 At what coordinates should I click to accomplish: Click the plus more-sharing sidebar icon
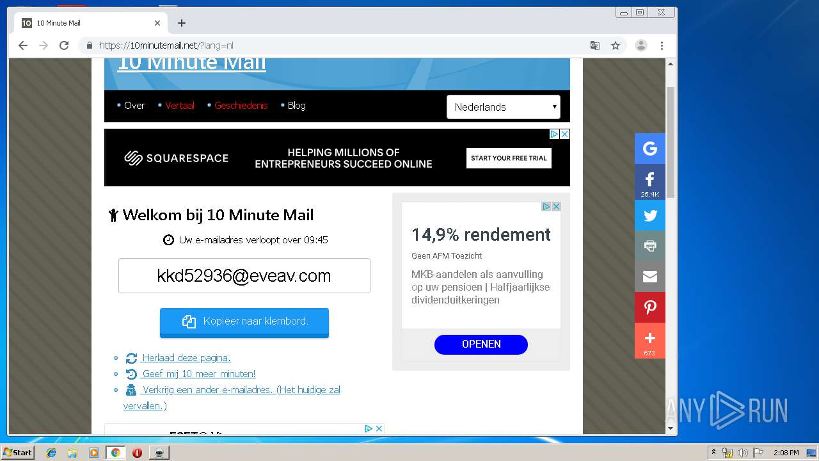[650, 341]
